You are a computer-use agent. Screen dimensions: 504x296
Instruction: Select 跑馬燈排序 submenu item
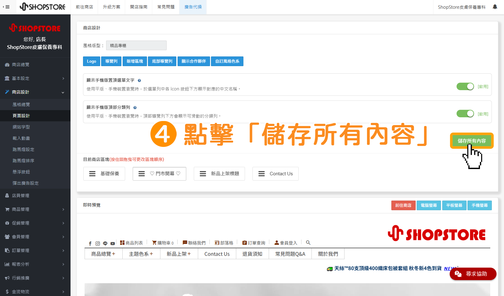pyautogui.click(x=35, y=161)
